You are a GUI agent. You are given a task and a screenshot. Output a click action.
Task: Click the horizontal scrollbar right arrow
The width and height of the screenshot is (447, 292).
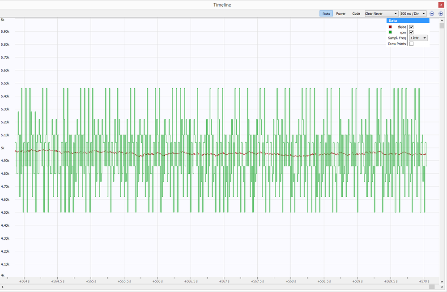[x=442, y=287]
